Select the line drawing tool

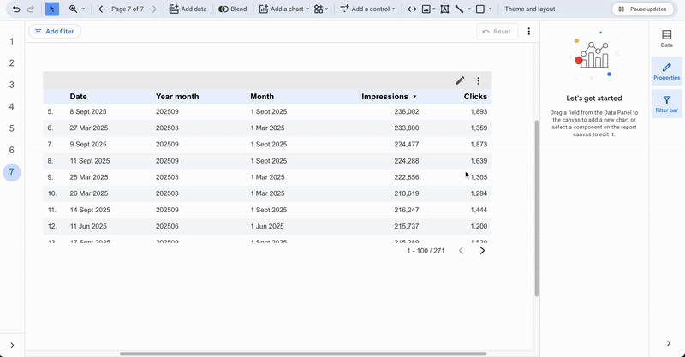pos(459,9)
